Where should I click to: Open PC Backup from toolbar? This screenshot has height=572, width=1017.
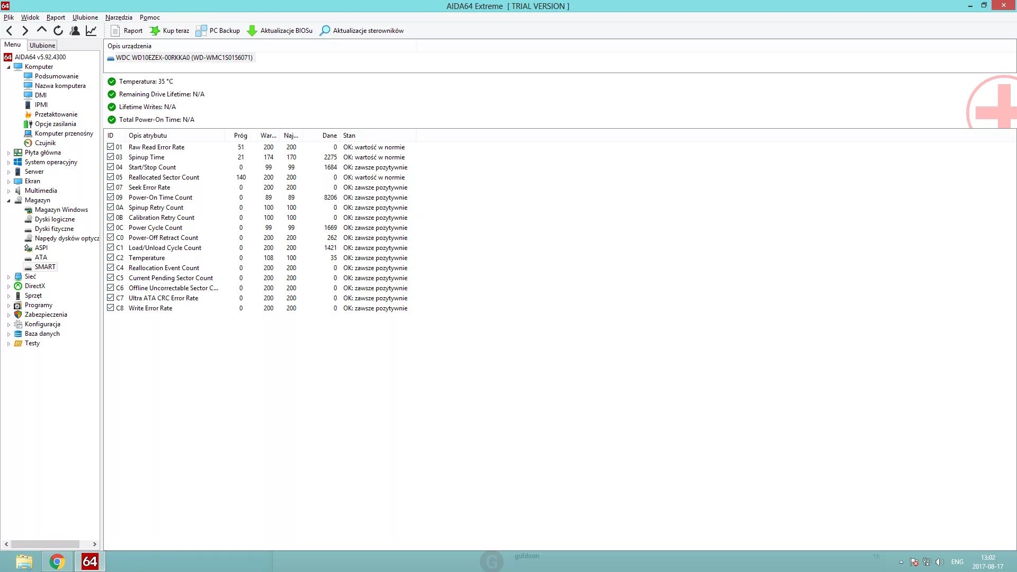(x=218, y=31)
